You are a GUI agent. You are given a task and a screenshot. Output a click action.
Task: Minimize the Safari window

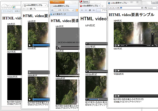pyautogui.click(x=154, y=3)
